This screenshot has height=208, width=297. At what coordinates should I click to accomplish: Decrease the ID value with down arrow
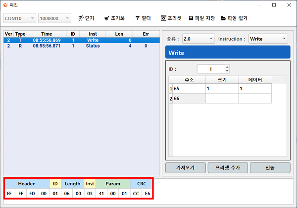pos(227,71)
